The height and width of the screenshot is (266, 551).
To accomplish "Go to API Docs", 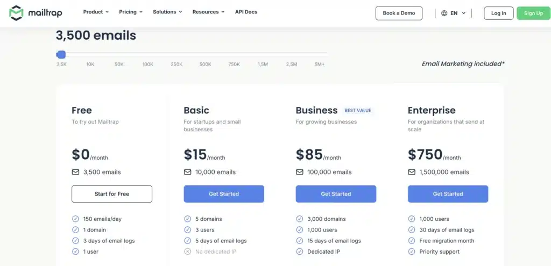I will (x=246, y=12).
